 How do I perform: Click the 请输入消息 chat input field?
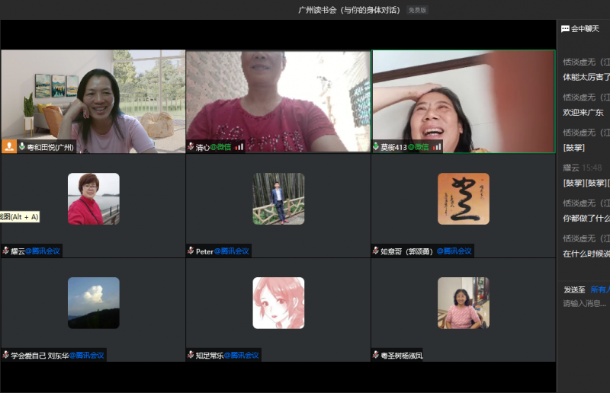tap(584, 303)
